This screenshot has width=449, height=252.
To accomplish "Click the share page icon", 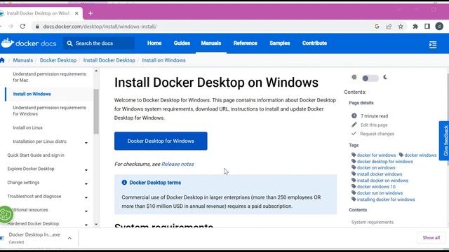I will [x=389, y=27].
